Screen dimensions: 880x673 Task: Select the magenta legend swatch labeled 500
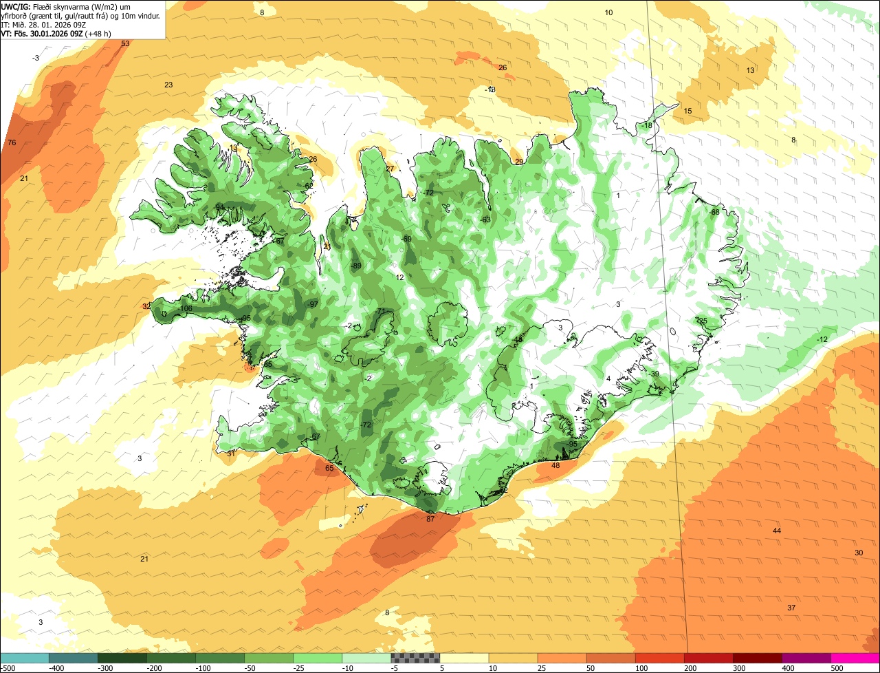point(855,658)
